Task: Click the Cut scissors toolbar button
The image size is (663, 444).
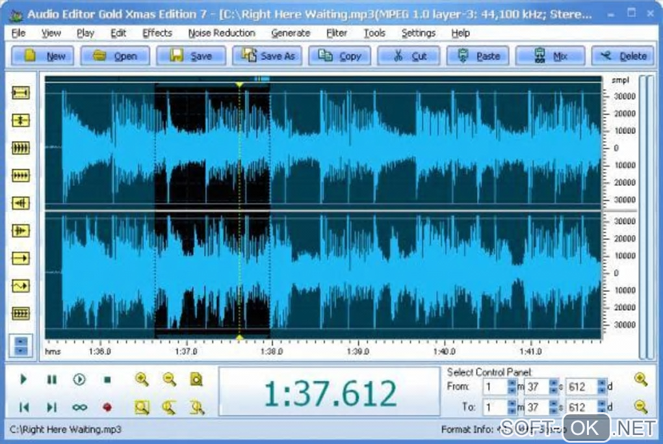Action: tap(408, 56)
